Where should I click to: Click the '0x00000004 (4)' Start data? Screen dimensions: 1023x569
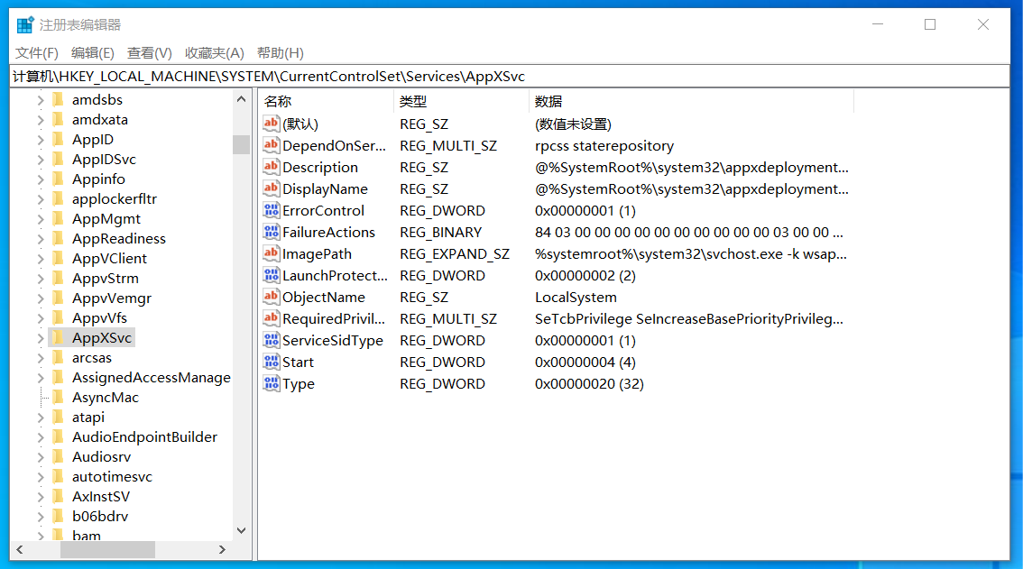click(585, 363)
